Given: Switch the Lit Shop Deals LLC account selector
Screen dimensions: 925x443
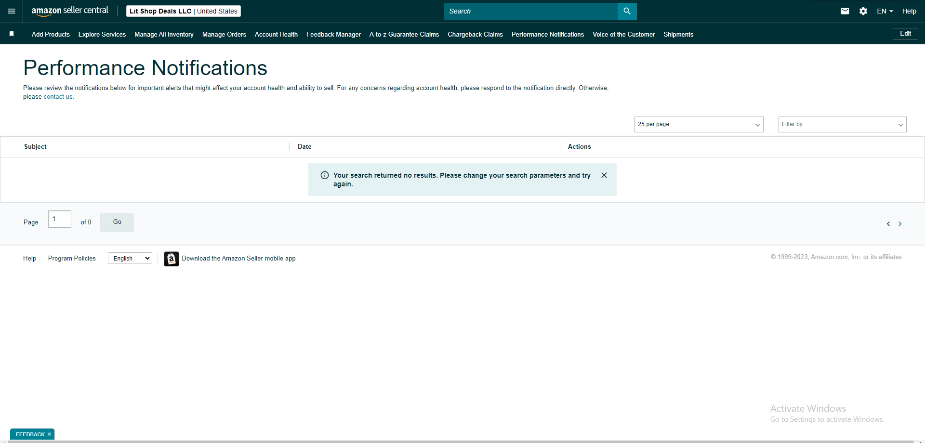Looking at the screenshot, I should pyautogui.click(x=184, y=11).
